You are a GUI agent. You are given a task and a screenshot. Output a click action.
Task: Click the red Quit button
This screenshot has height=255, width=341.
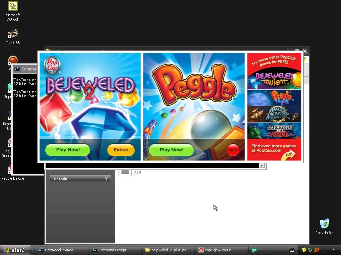click(233, 150)
